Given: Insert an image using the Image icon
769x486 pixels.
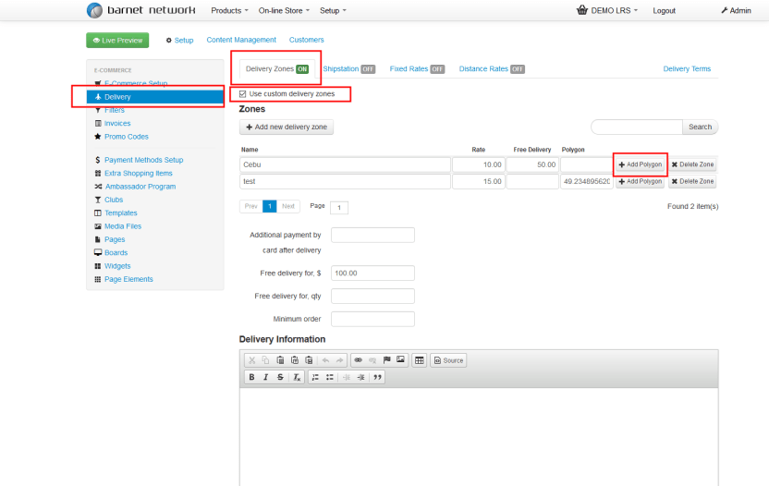Looking at the screenshot, I should click(400, 360).
